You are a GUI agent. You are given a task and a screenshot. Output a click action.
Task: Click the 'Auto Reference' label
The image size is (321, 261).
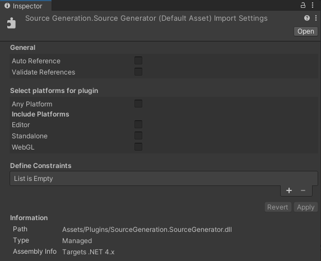coord(36,61)
